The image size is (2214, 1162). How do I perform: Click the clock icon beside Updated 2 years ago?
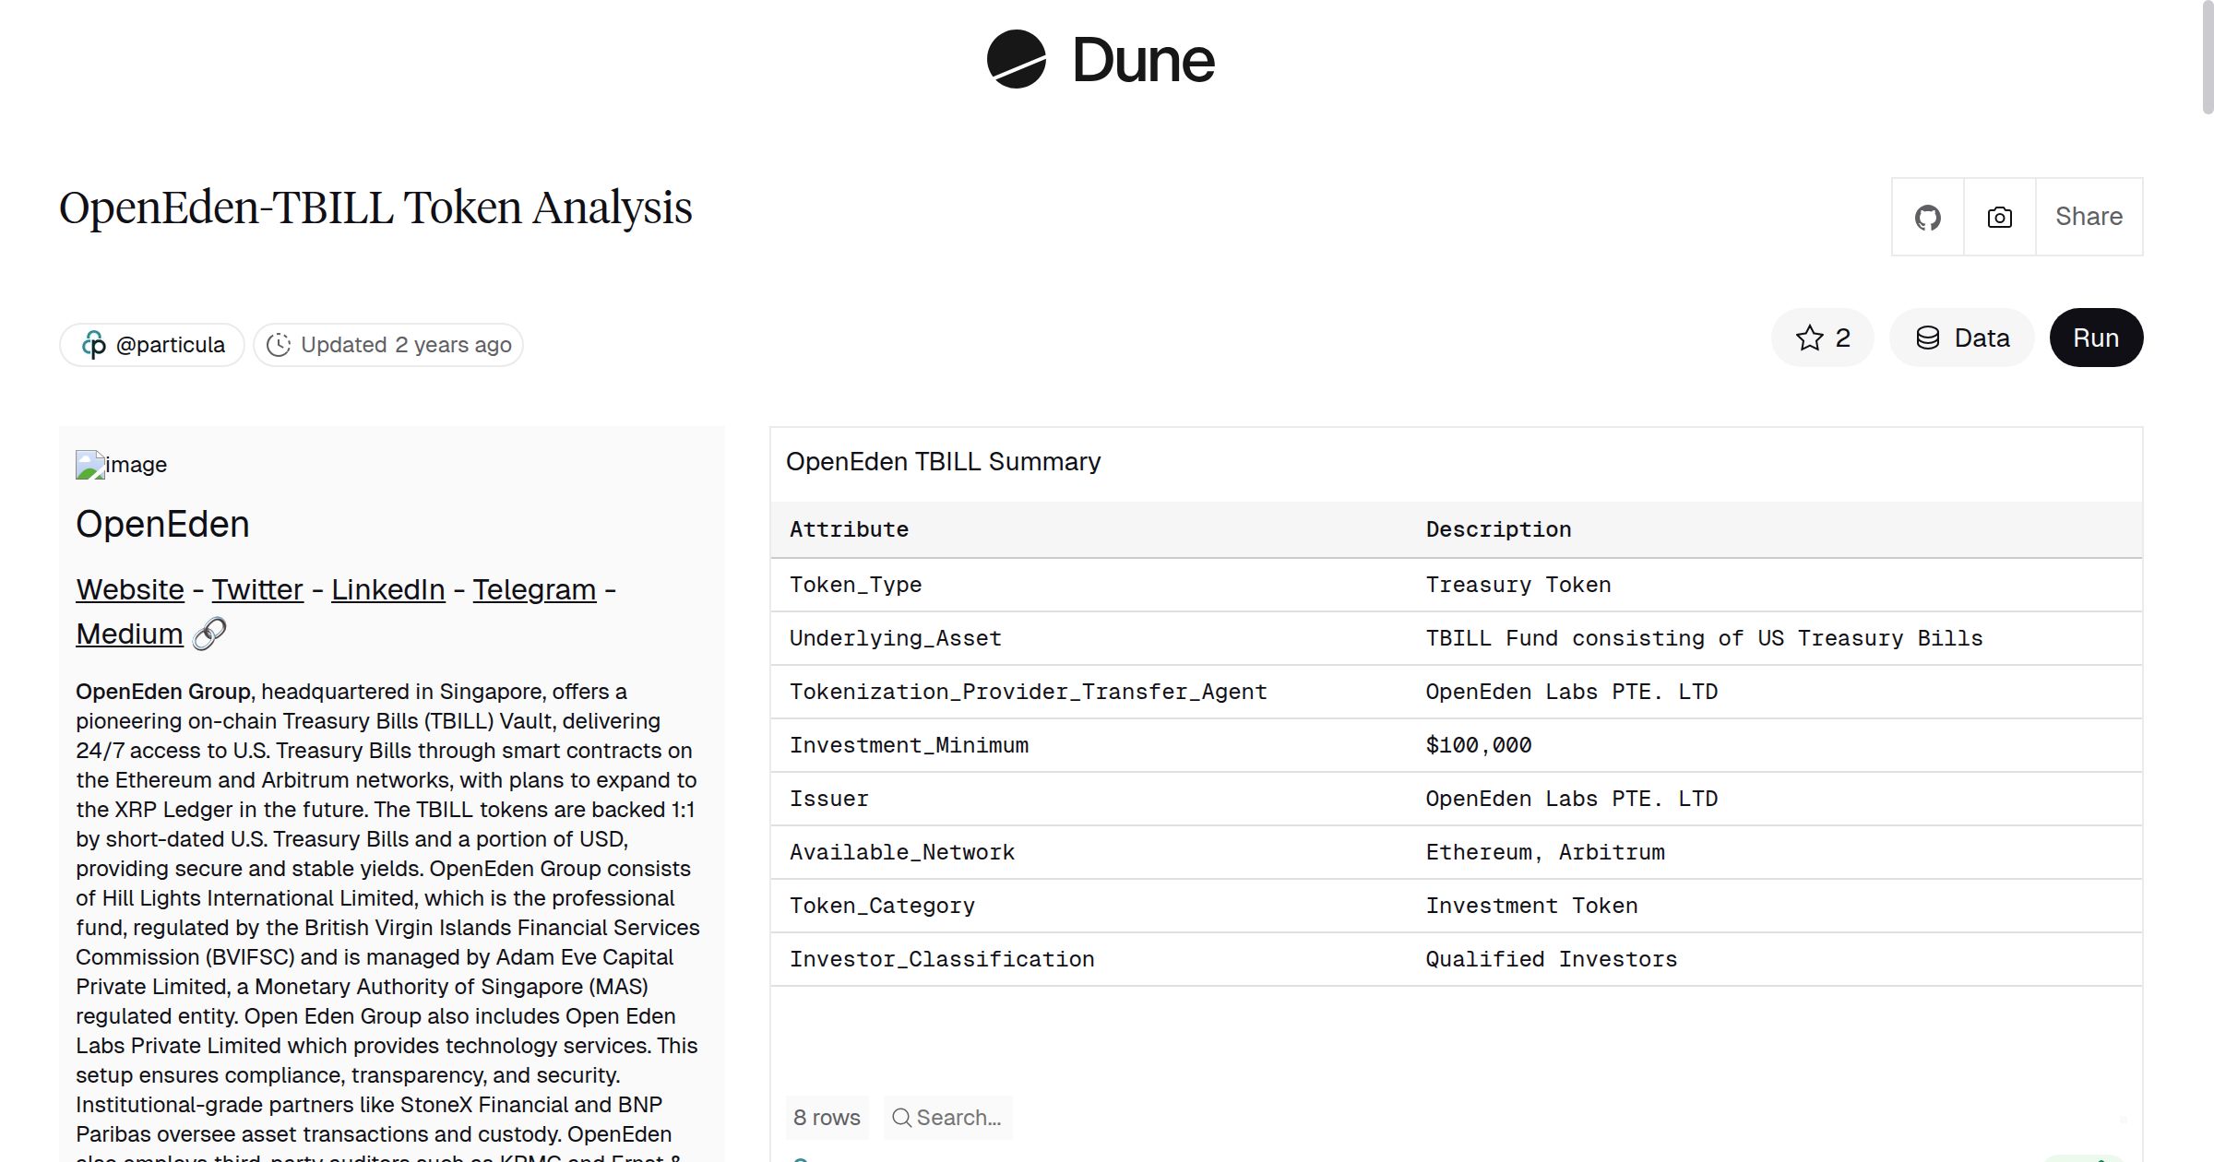click(280, 344)
